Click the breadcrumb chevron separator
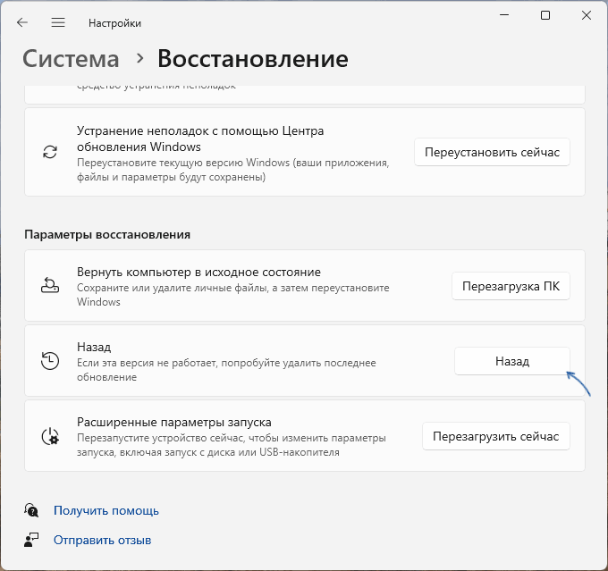The width and height of the screenshot is (608, 571). tap(140, 59)
